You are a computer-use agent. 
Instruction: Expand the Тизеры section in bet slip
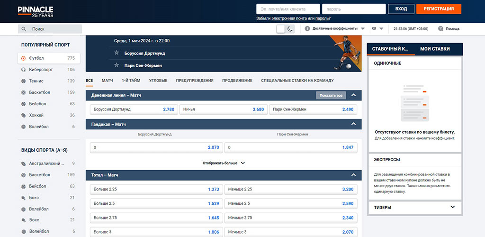452,207
